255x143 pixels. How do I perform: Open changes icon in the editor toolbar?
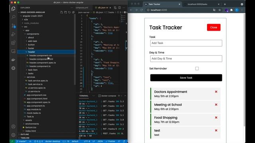coord(115,8)
